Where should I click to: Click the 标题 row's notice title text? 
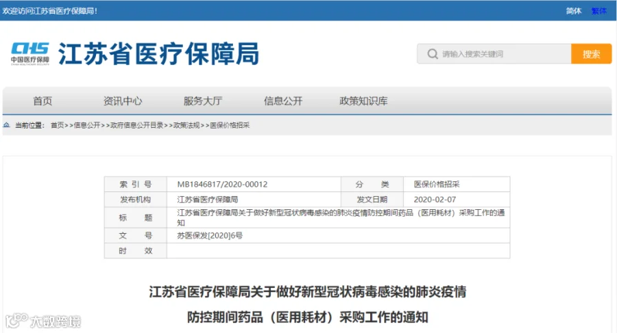(341, 217)
